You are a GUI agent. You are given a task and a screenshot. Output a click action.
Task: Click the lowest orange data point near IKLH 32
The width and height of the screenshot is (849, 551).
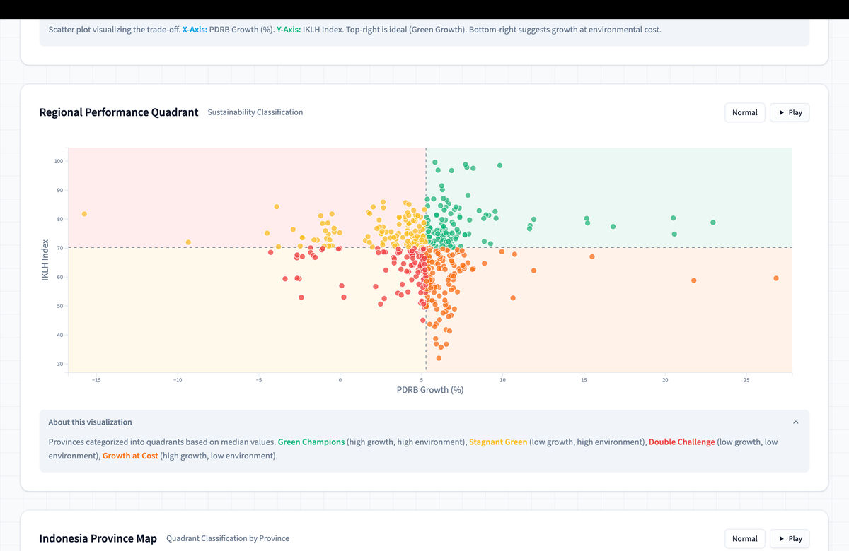tap(439, 358)
